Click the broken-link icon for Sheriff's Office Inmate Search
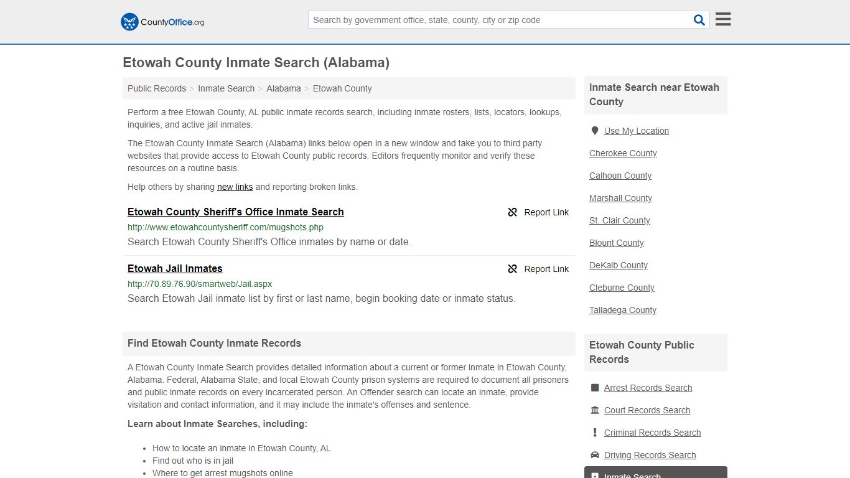Screen dimensions: 850x478 point(513,212)
